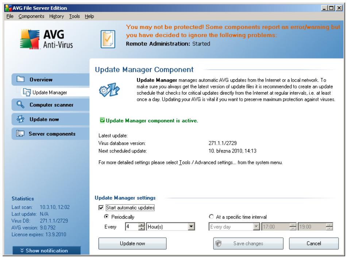Maximize the AVG File Server Edition window
The width and height of the screenshot is (347, 257).
click(331, 8)
